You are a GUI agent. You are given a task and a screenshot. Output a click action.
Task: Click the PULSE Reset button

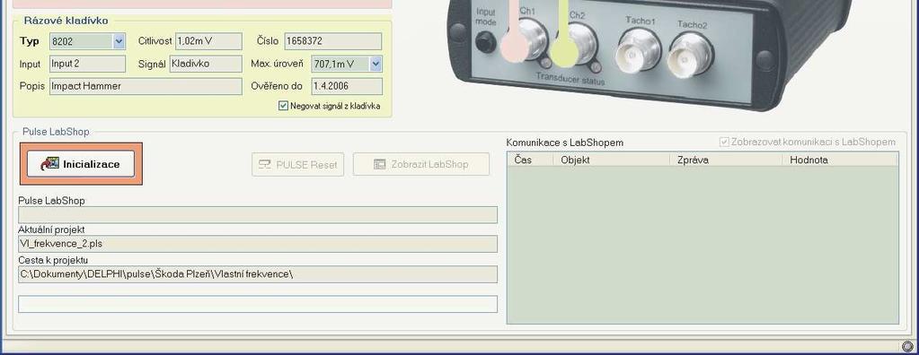[297, 164]
